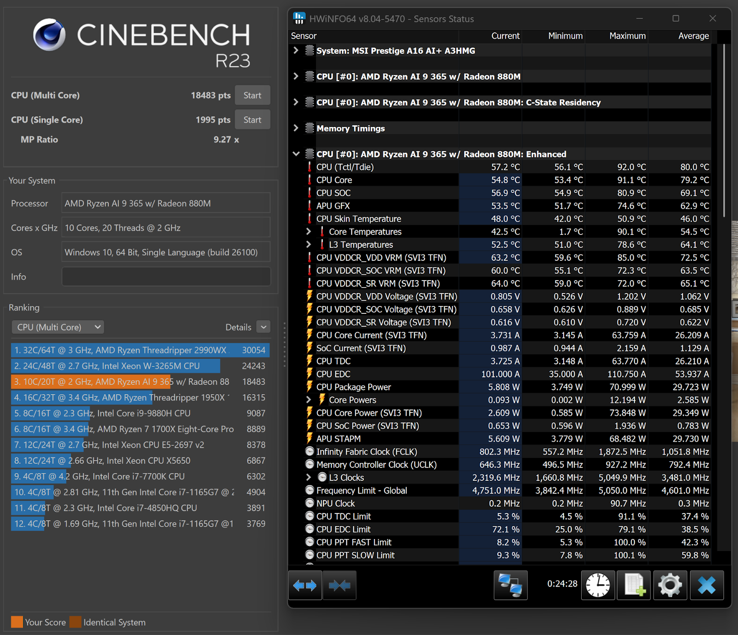Screen dimensions: 738x635
Task: Click clock icon beside CPU TDC Limit
Action: 309,516
